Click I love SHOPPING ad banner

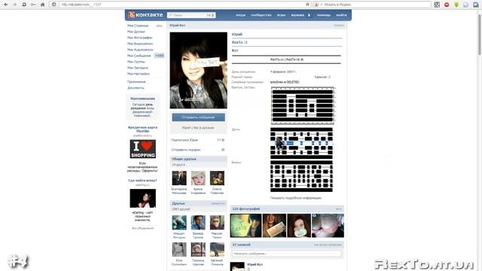click(143, 149)
